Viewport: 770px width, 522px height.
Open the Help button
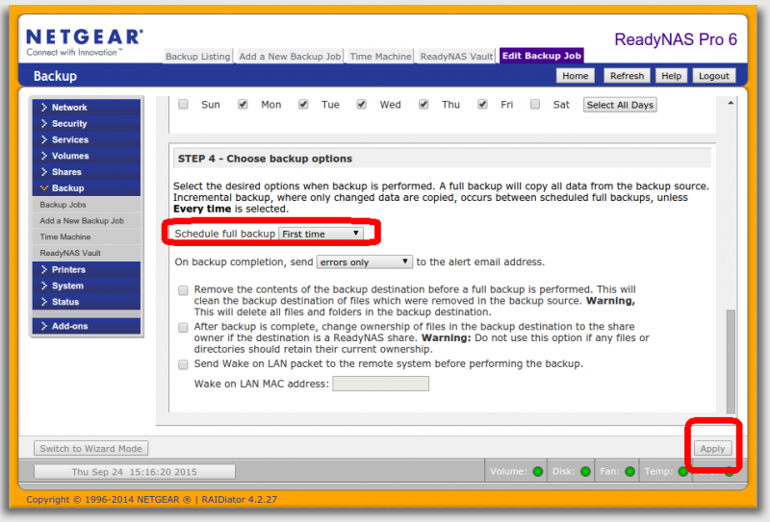coord(671,76)
